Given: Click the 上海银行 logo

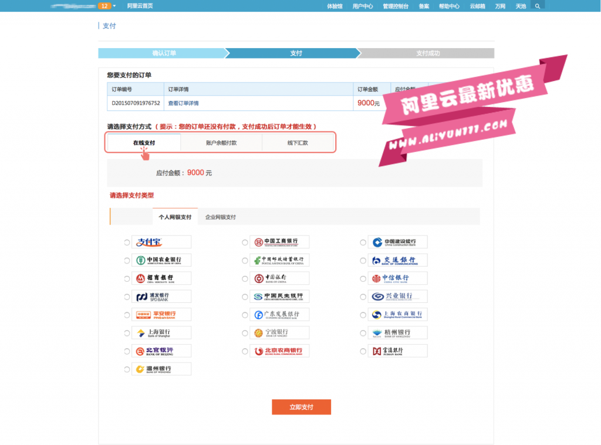Looking at the screenshot, I should [161, 333].
